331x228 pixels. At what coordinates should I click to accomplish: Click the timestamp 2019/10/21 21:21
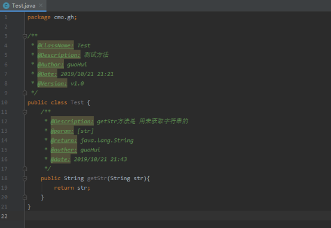pyautogui.click(x=87, y=74)
